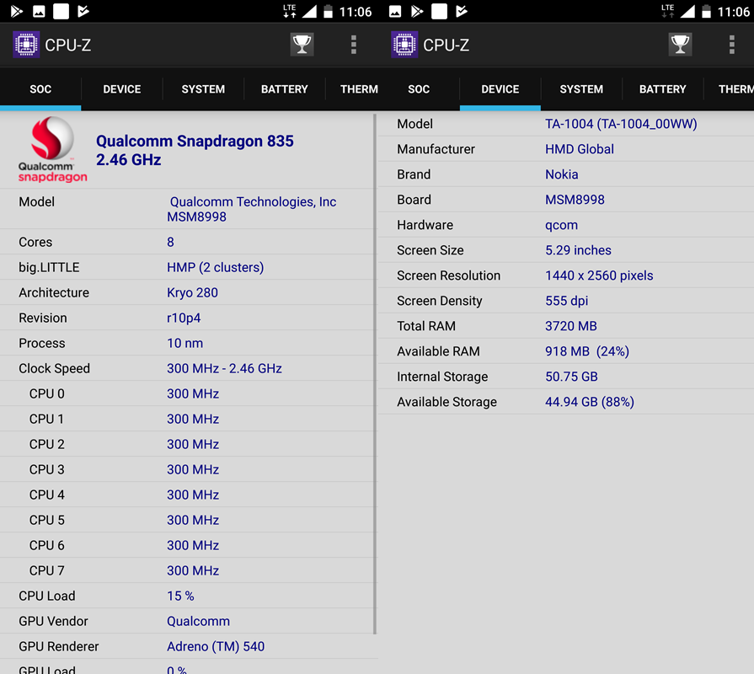Switch to the BATTERY tab on left screen

click(284, 89)
